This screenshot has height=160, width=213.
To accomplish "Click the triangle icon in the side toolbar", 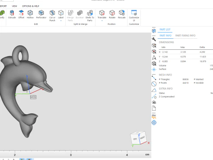I will point(154,57).
